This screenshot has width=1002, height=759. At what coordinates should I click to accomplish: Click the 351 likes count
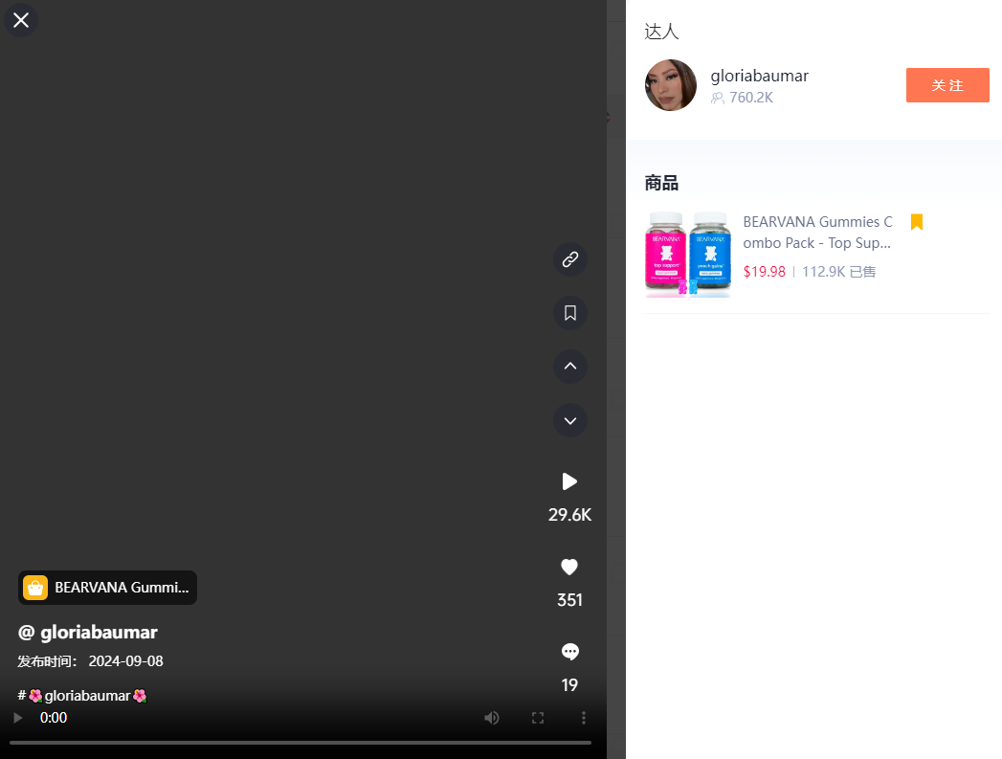click(570, 600)
